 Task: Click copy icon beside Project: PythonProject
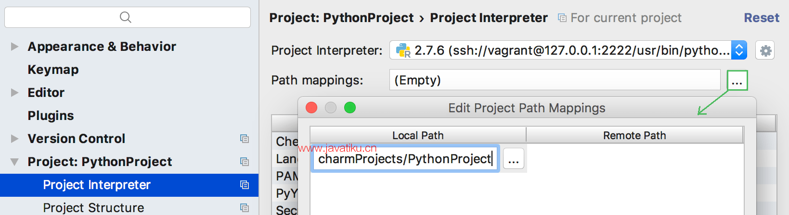coord(245,162)
